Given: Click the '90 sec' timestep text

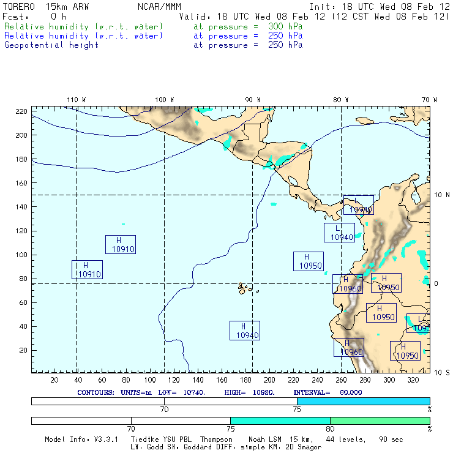Looking at the screenshot, I should pos(391,440).
